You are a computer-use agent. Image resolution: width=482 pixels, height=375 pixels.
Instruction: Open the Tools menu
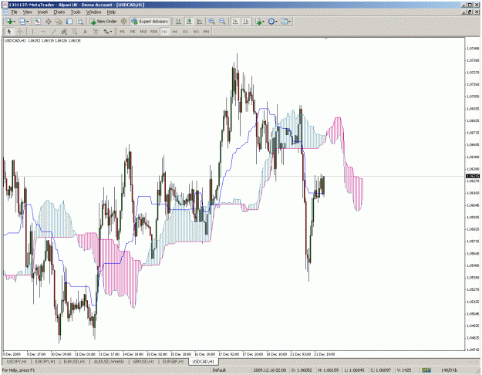coord(76,12)
